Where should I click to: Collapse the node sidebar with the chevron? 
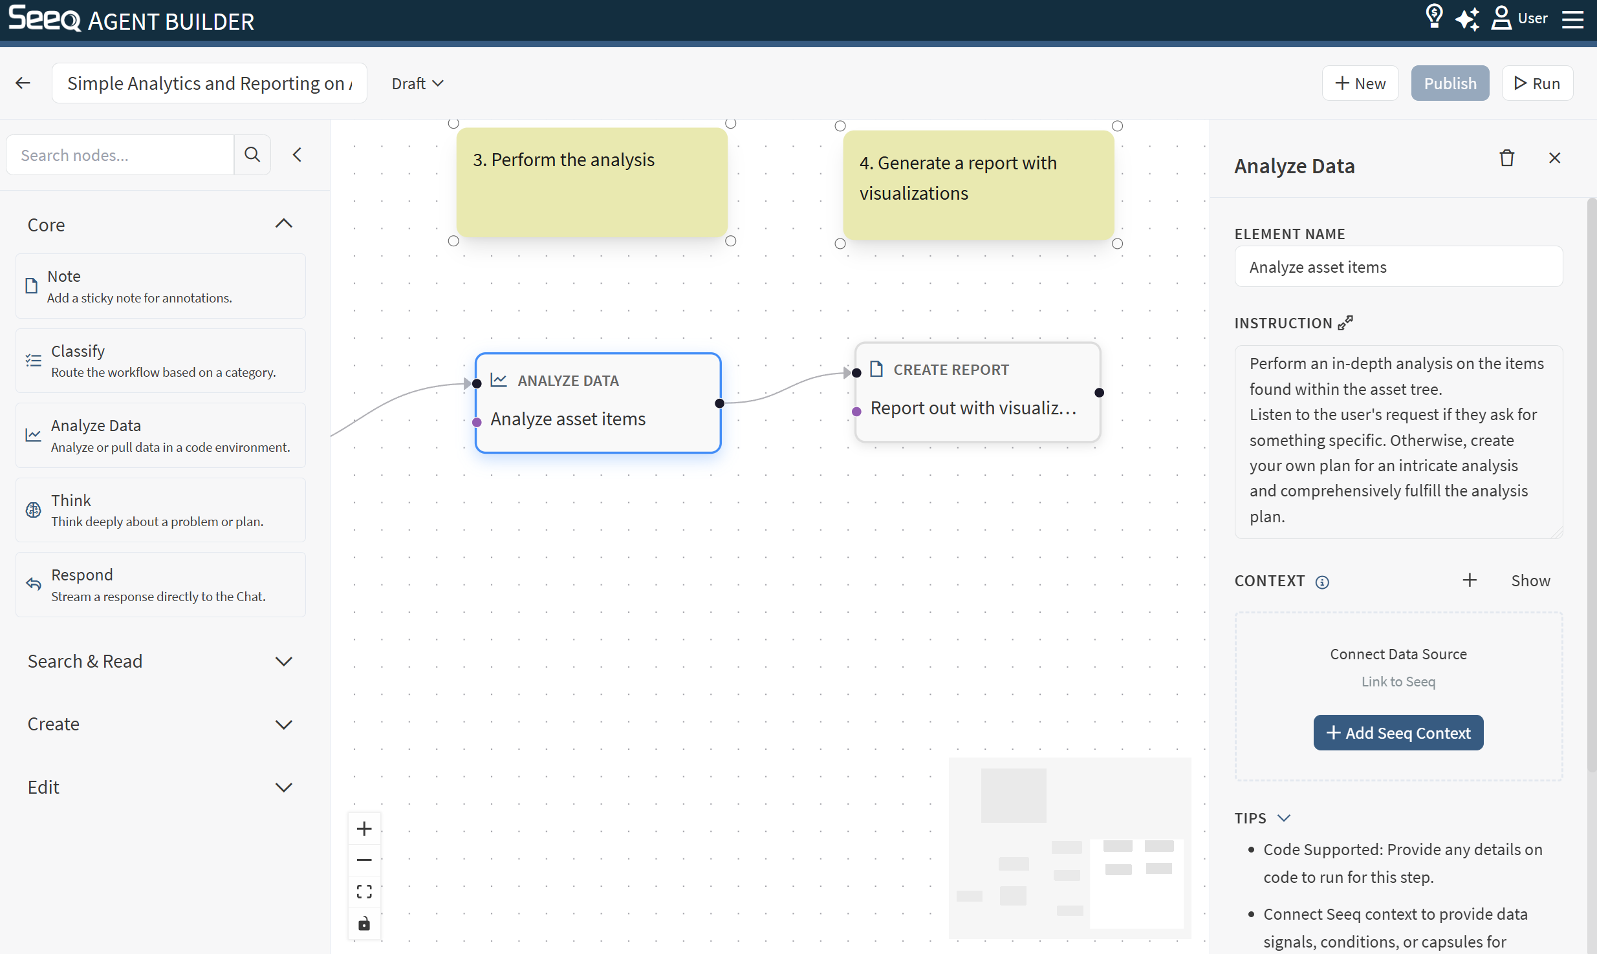tap(297, 154)
